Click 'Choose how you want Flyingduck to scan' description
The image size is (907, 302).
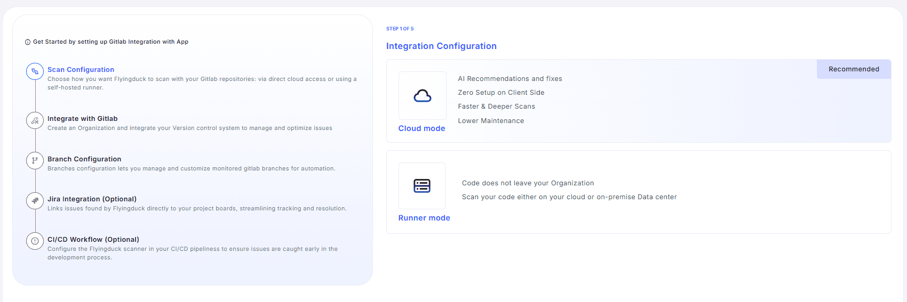click(202, 83)
